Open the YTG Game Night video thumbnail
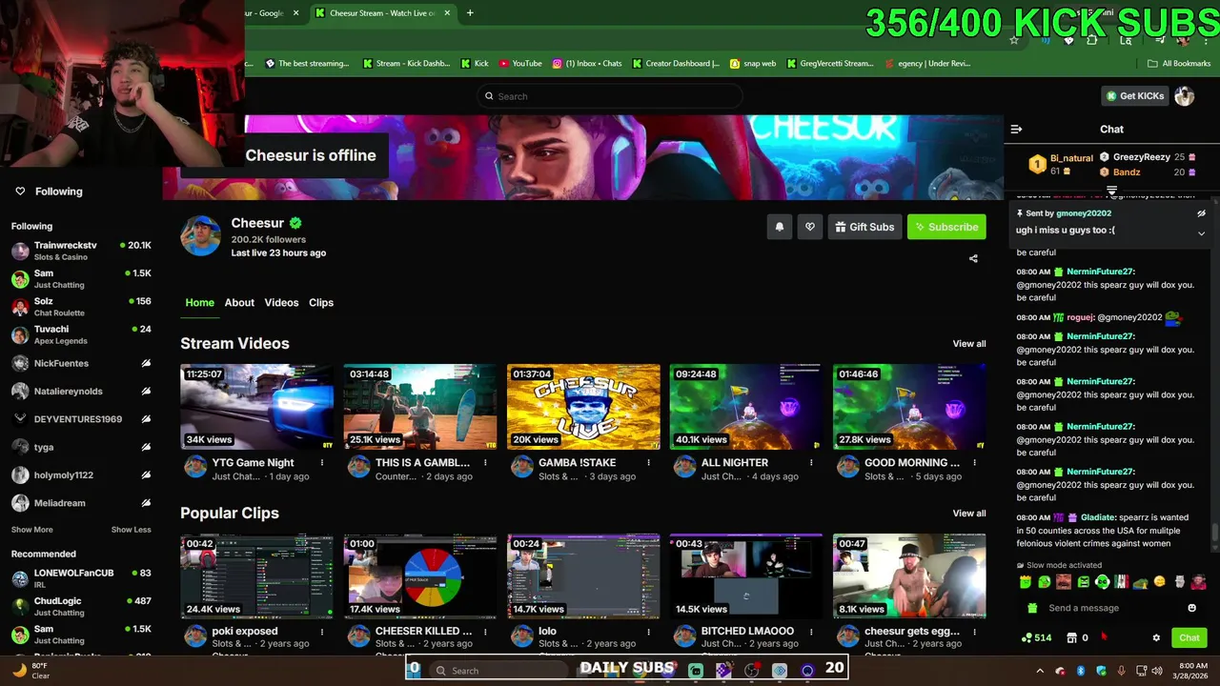 257,407
